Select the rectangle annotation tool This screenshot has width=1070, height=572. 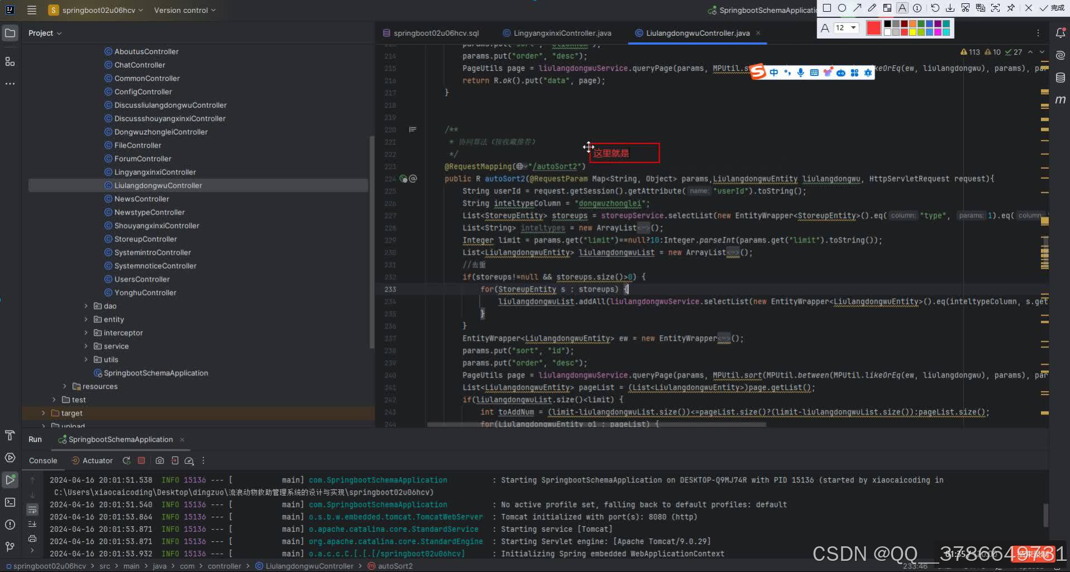pyautogui.click(x=827, y=8)
